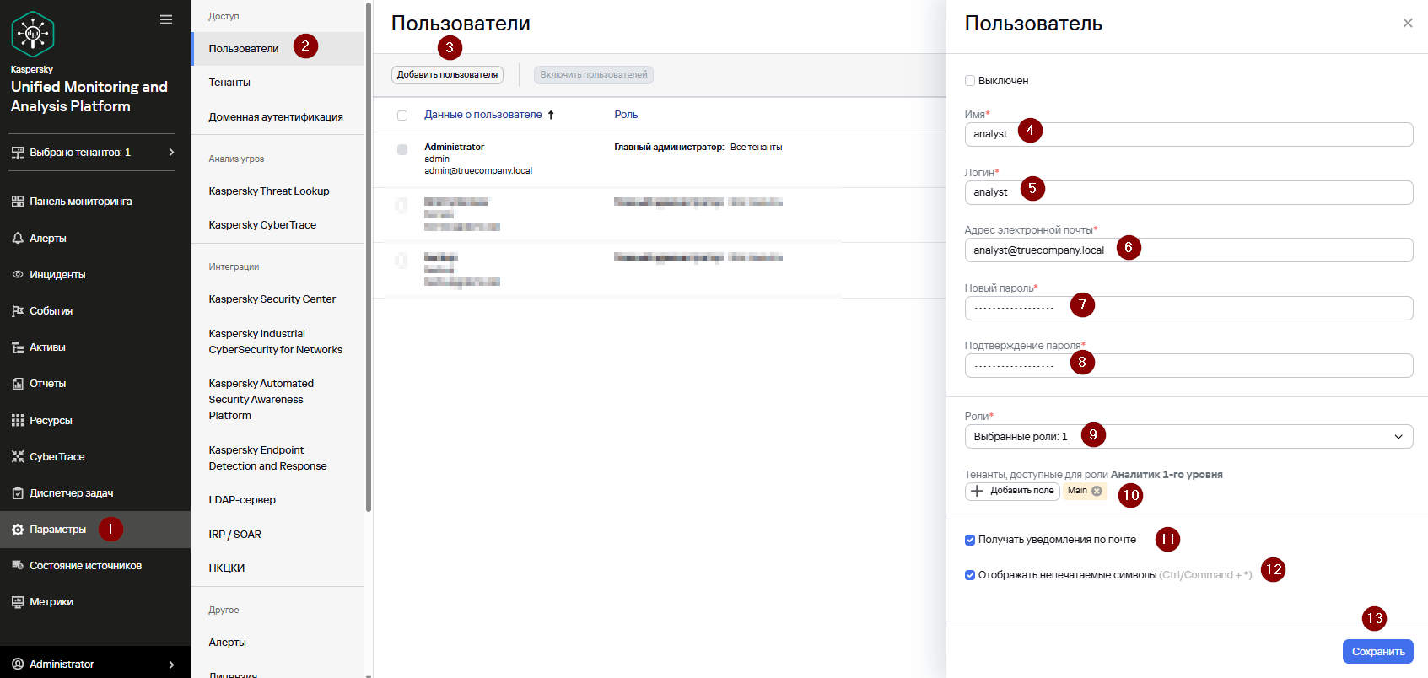
Task: Open Alerts under Other settings
Action: click(x=228, y=643)
